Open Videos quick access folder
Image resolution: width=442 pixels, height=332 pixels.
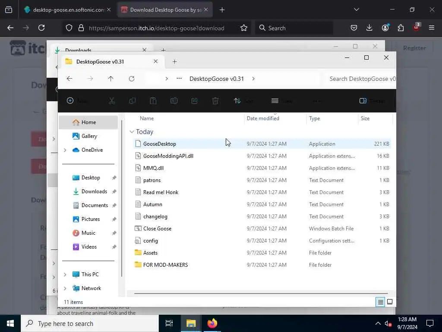point(89,247)
